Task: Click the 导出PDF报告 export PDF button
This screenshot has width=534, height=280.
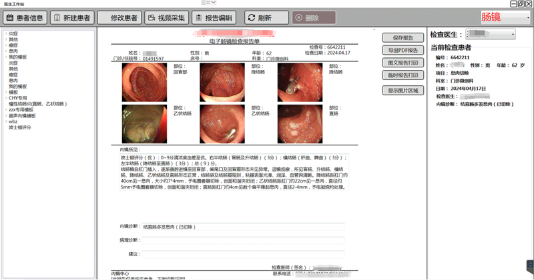Action: click(x=403, y=51)
